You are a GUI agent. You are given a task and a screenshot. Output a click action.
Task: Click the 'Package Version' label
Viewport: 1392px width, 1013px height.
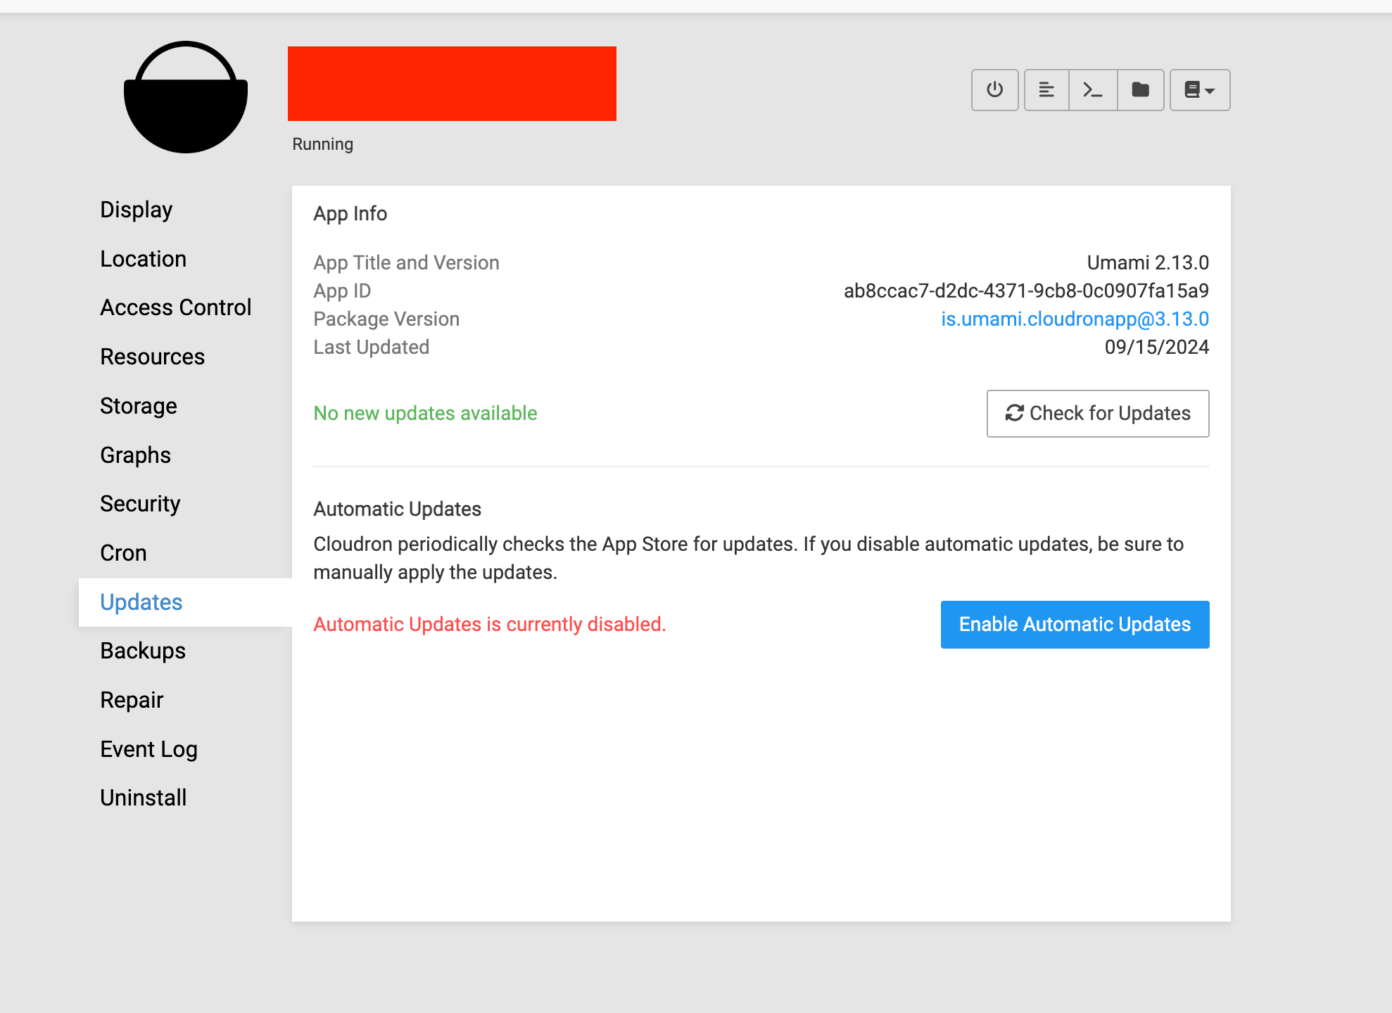pos(387,319)
